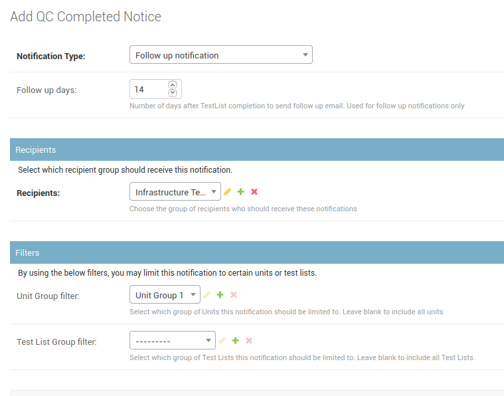This screenshot has height=396, width=504.
Task: Open the Recipients dropdown showing Infrastructure
Action: 175,191
